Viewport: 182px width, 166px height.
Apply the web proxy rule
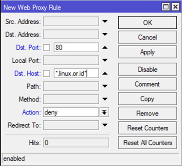point(147,52)
